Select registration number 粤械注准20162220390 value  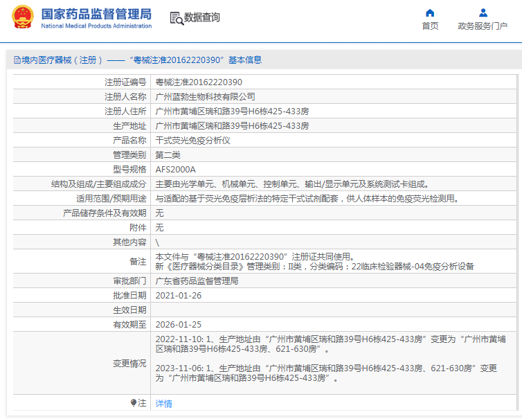tap(199, 82)
